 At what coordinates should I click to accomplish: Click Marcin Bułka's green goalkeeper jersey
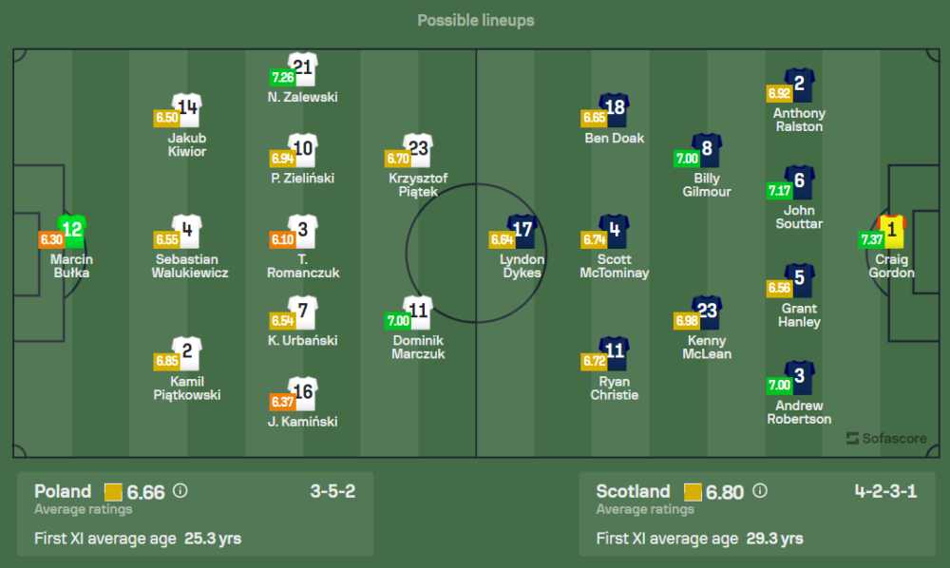71,229
